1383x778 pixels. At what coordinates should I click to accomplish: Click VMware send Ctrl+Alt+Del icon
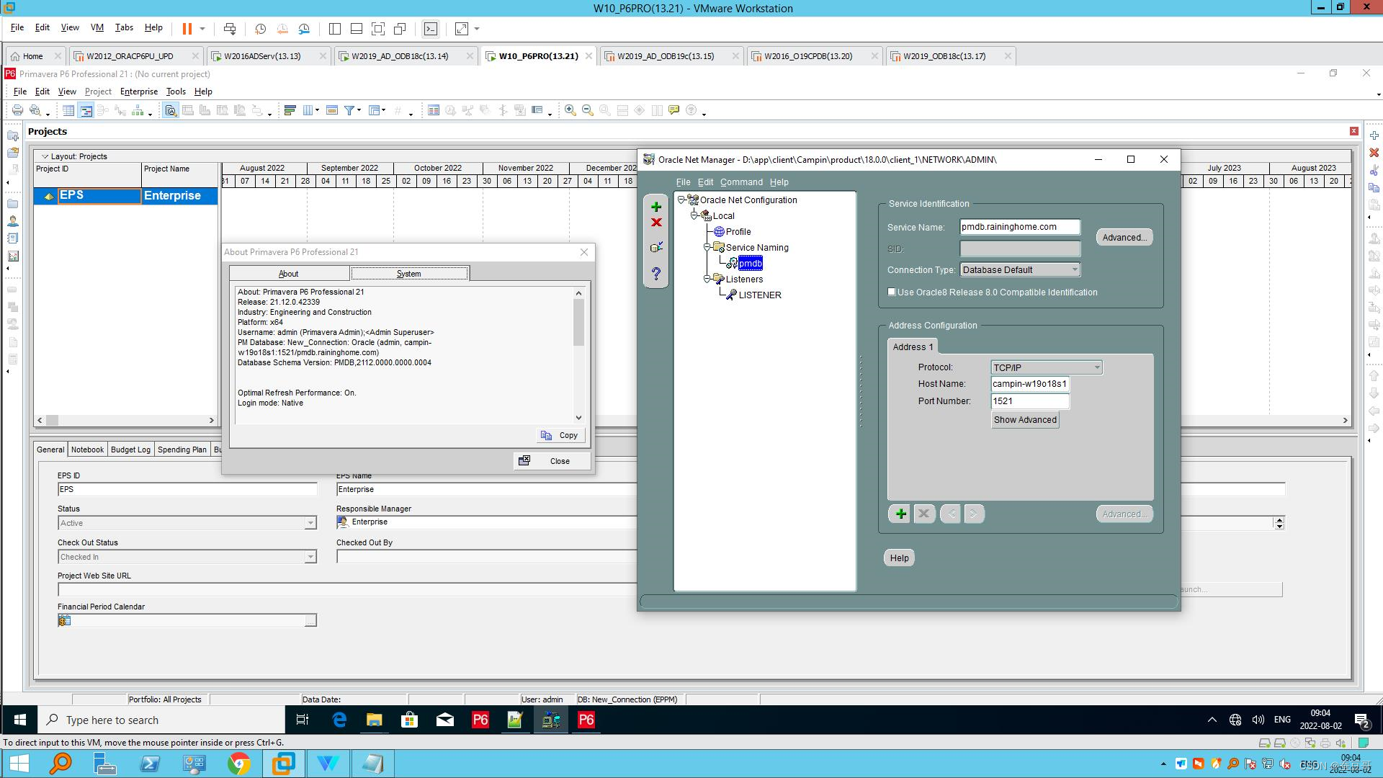tap(230, 29)
